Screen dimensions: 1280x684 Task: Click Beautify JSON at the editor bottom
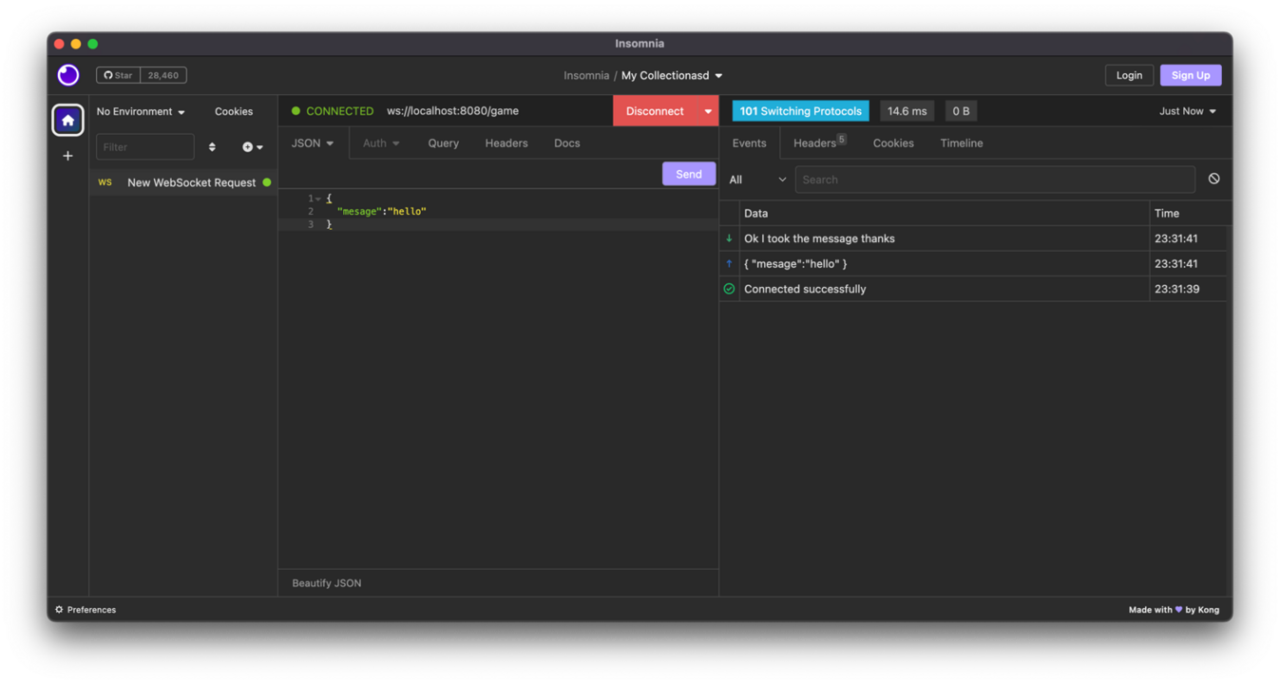[327, 583]
